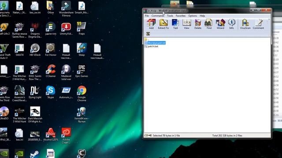This screenshot has width=282, height=158.
Task: Select the HD VDeck desktop shortcut
Action: pos(35,50)
